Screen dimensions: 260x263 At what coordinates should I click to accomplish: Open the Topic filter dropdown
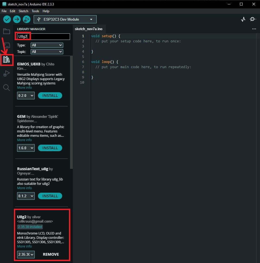pos(47,52)
